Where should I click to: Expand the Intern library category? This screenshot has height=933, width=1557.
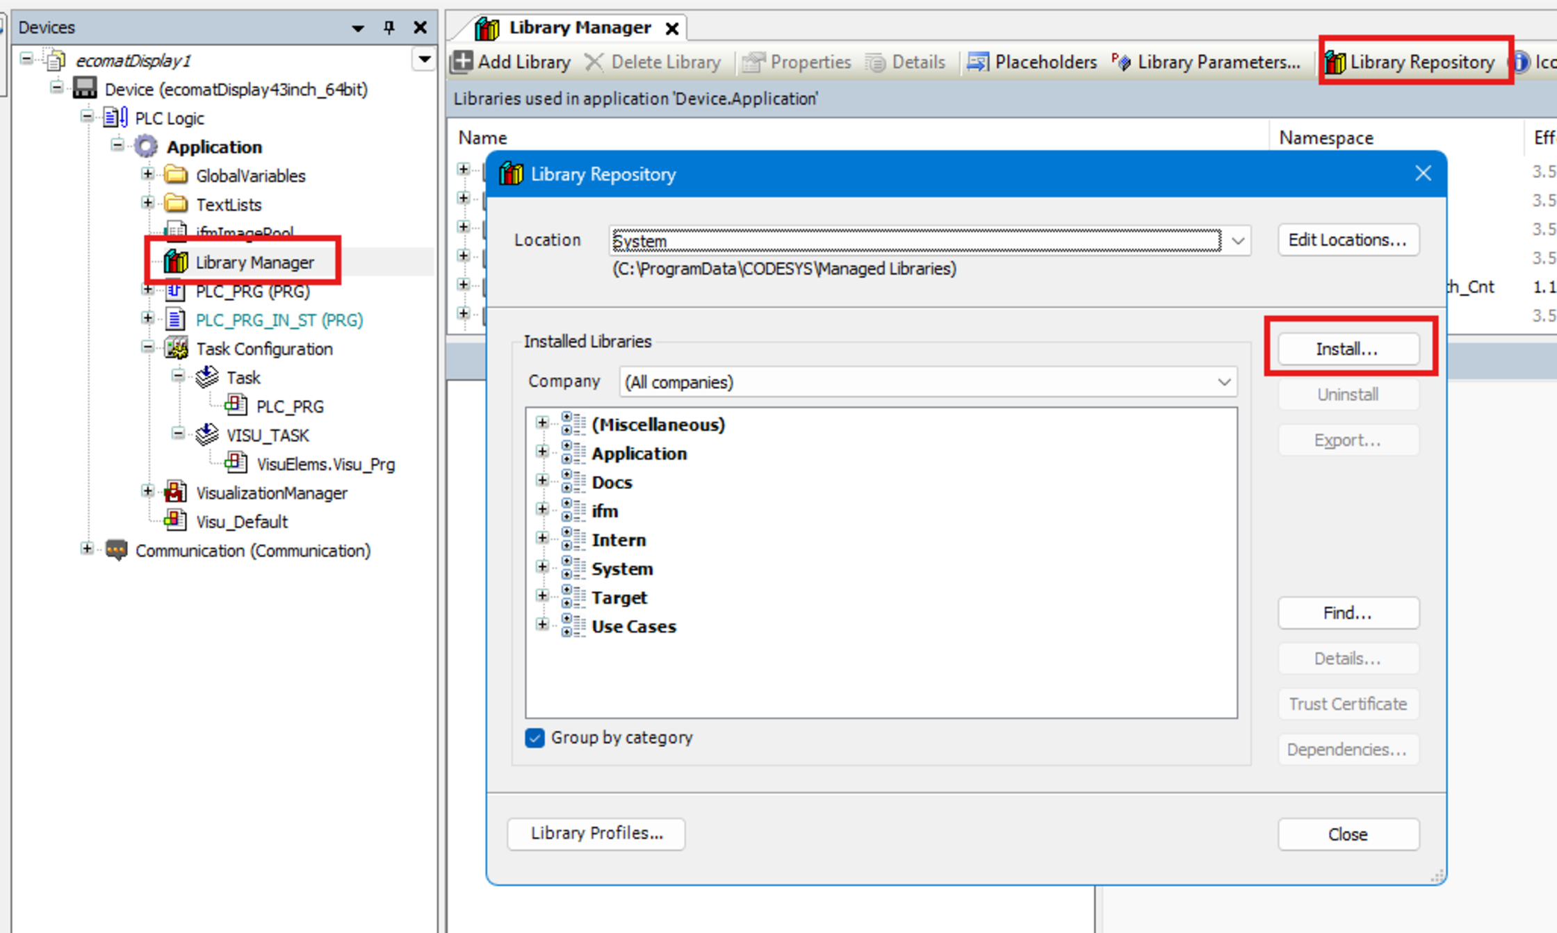[x=542, y=538]
